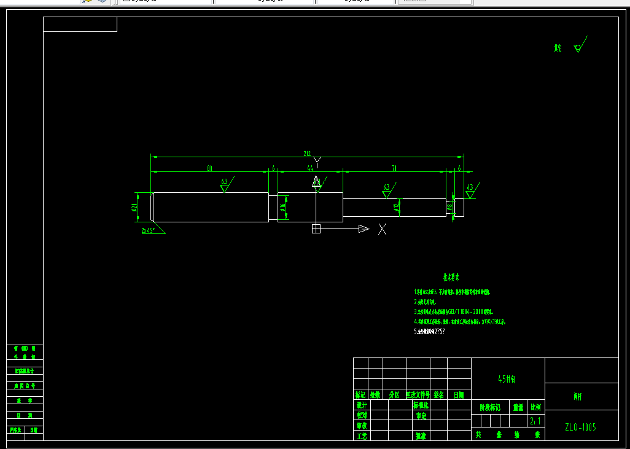Select the dimension value 71

click(394, 168)
